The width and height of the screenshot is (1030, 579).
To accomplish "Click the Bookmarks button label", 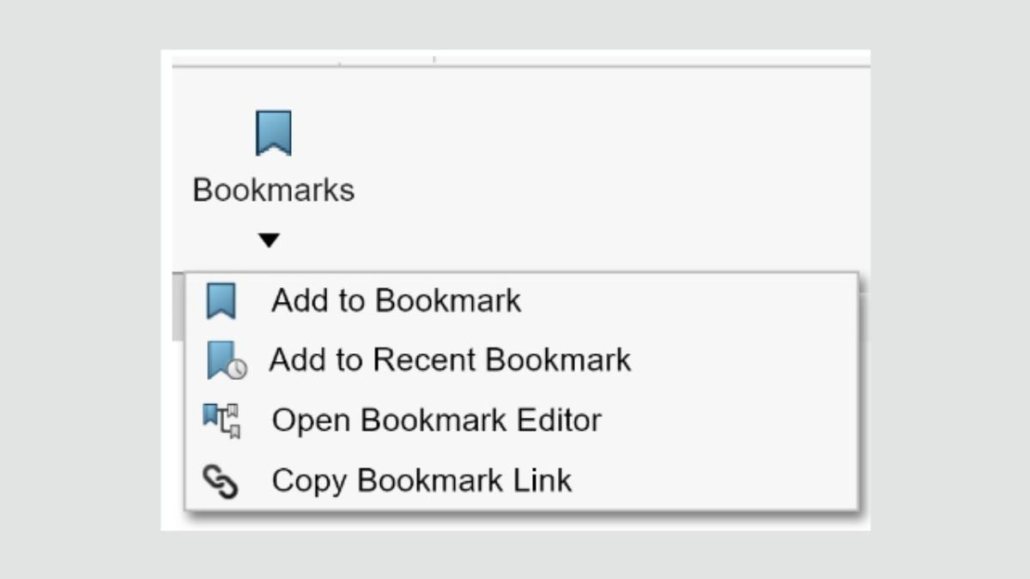I will [x=273, y=190].
